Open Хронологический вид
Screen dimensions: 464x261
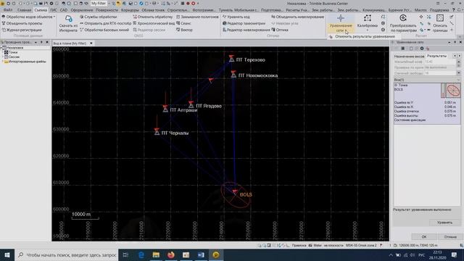[154, 23]
